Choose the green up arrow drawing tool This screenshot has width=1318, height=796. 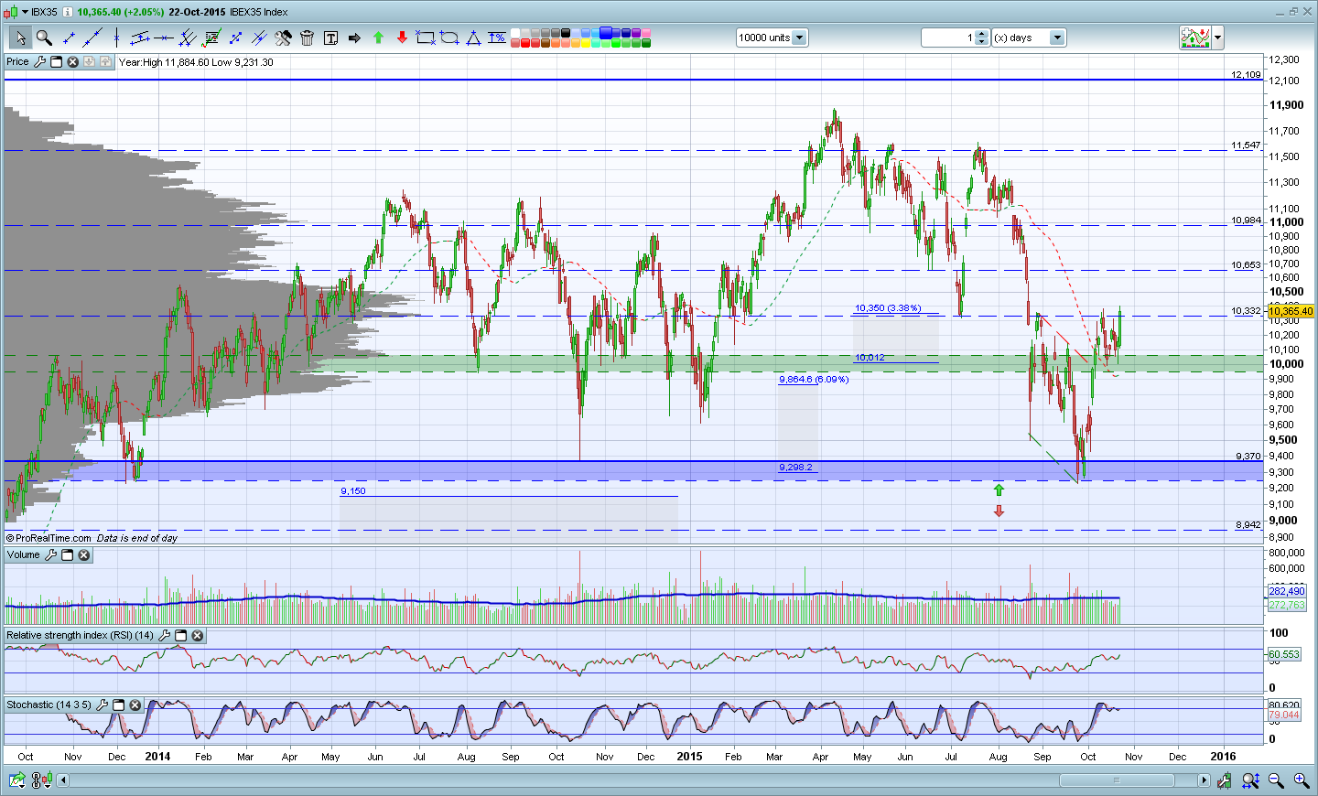coord(378,38)
